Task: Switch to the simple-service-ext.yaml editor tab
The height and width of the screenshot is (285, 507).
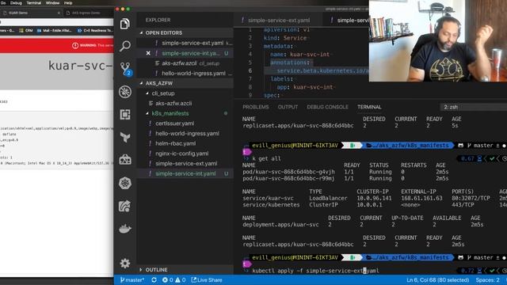Action: (x=278, y=20)
